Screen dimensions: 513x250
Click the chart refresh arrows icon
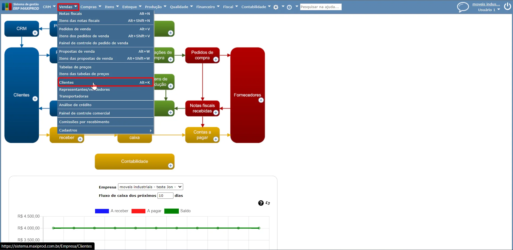tap(268, 203)
